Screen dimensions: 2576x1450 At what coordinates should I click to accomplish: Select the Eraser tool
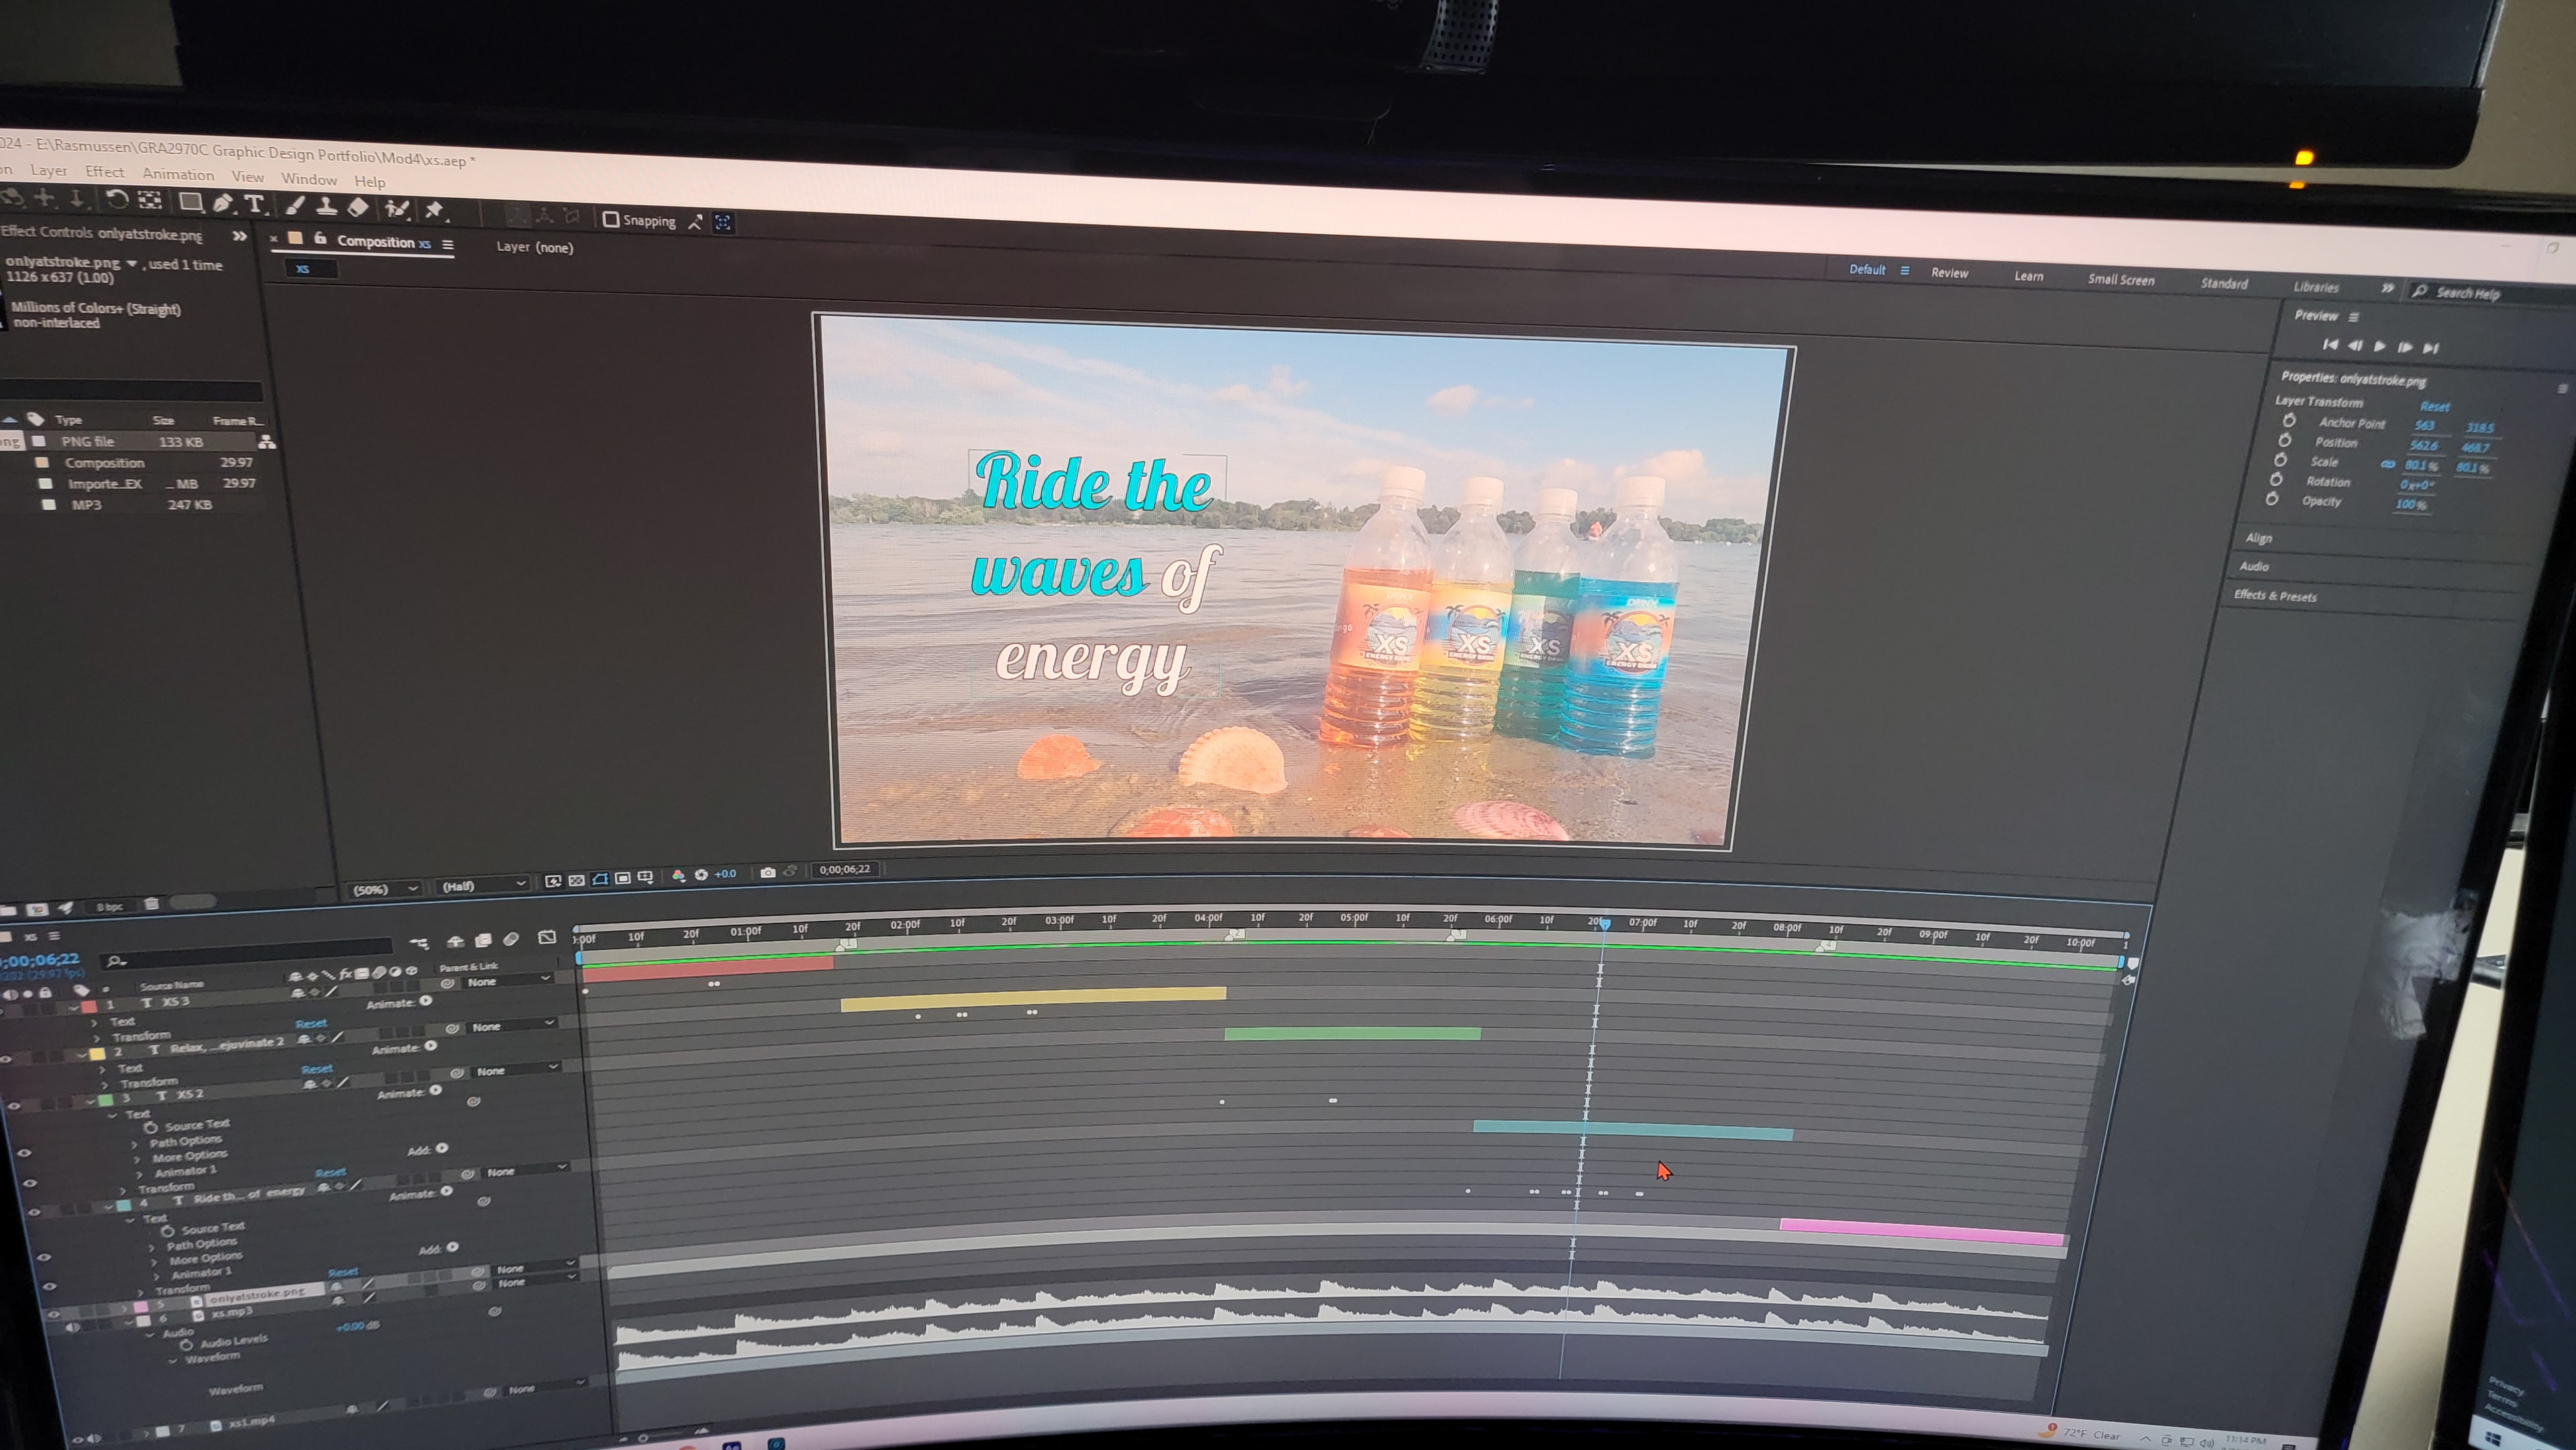(358, 208)
